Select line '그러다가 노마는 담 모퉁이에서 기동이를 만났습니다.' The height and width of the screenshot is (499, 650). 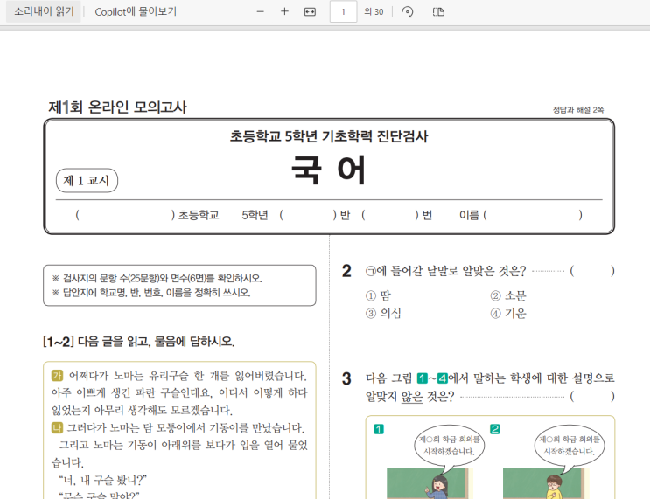pos(185,427)
